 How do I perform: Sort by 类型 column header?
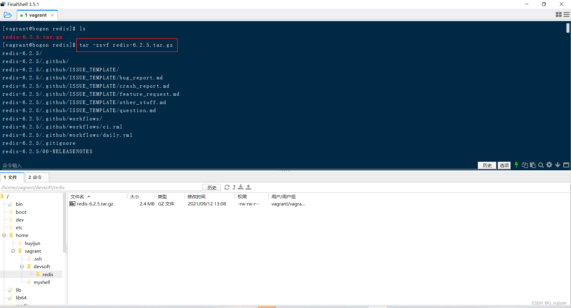(170, 197)
